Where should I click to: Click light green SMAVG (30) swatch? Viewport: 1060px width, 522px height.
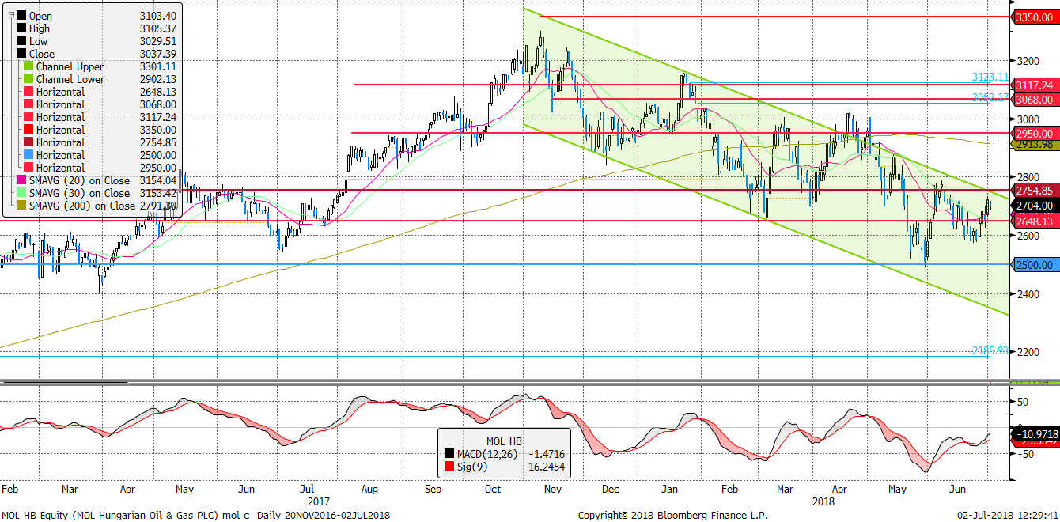click(21, 193)
